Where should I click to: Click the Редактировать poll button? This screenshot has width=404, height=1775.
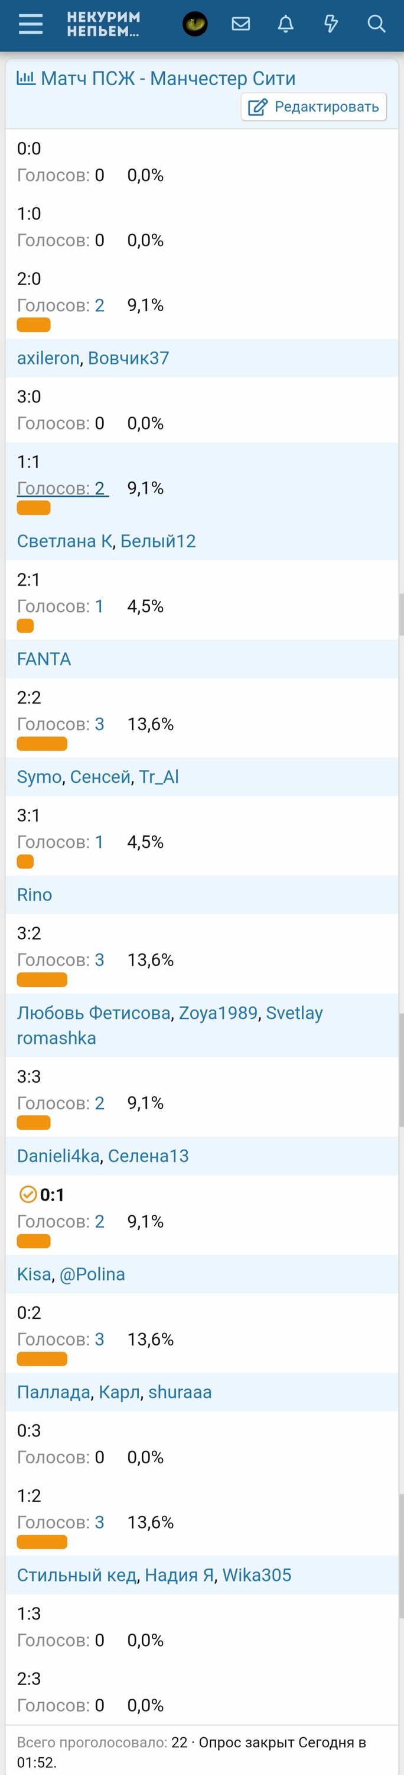tap(314, 107)
